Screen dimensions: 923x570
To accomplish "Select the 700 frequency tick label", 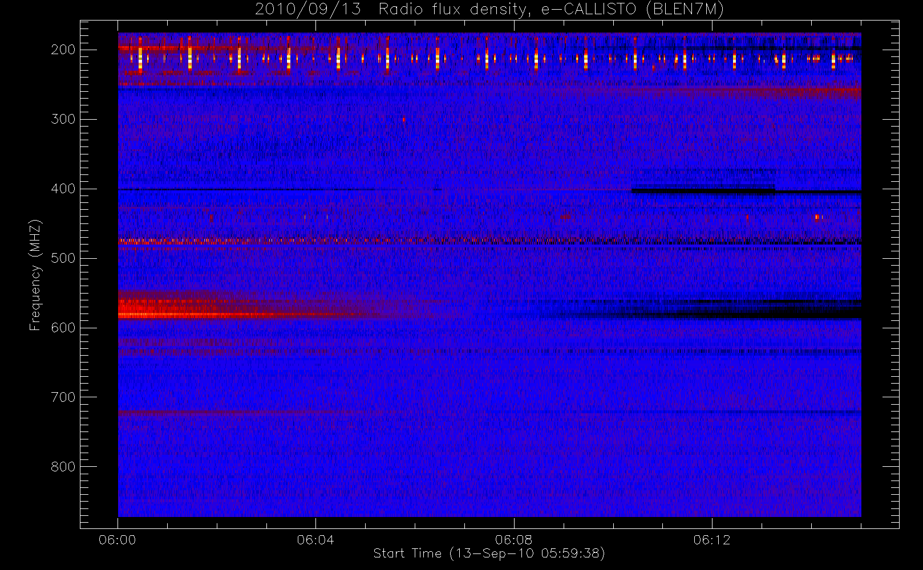I will (63, 397).
